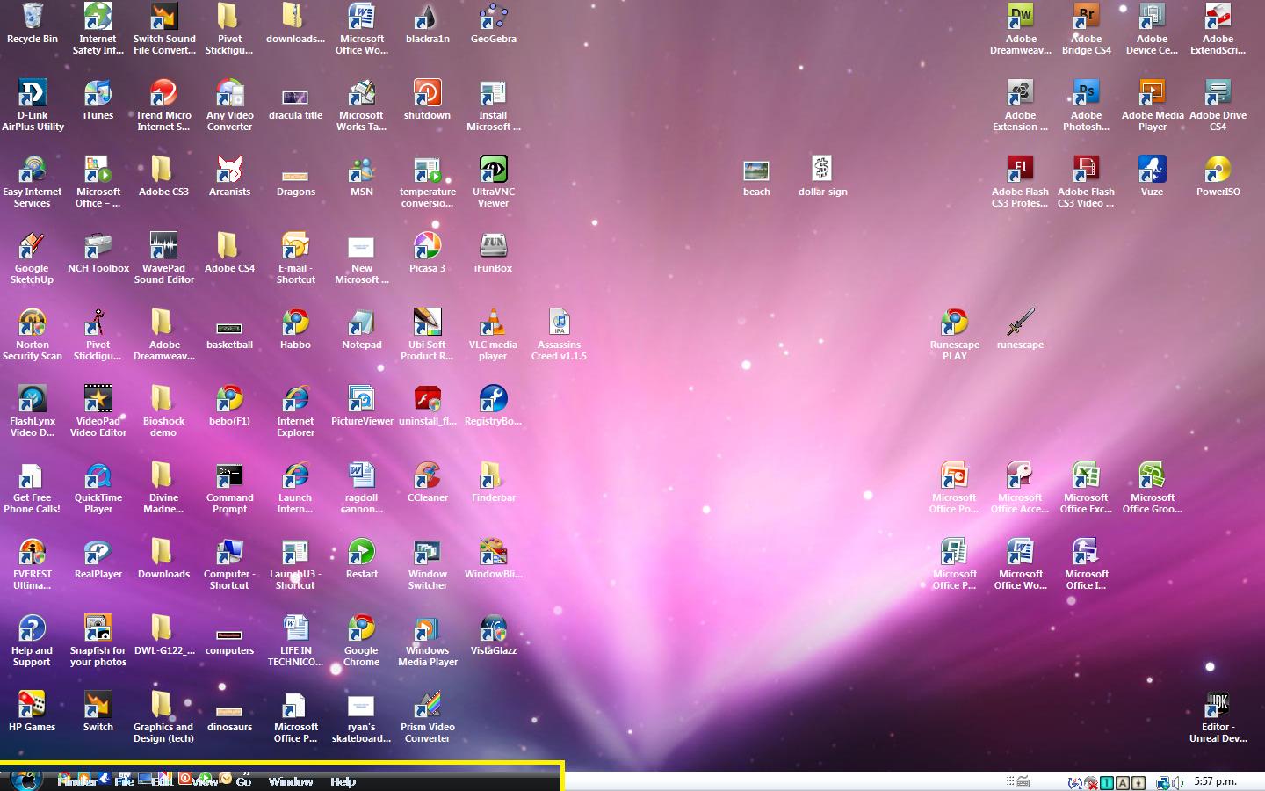
Task: Open the File menu in taskbar
Action: 125,781
